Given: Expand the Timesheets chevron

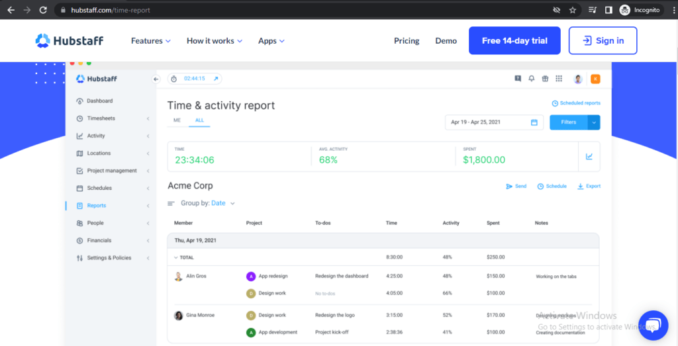Looking at the screenshot, I should [148, 118].
